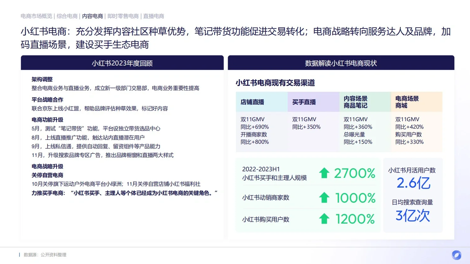Click the green up arrow beside 1000%
This screenshot has width=470, height=264.
click(x=324, y=198)
